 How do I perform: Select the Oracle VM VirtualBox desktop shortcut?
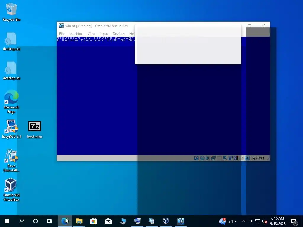tap(12, 189)
